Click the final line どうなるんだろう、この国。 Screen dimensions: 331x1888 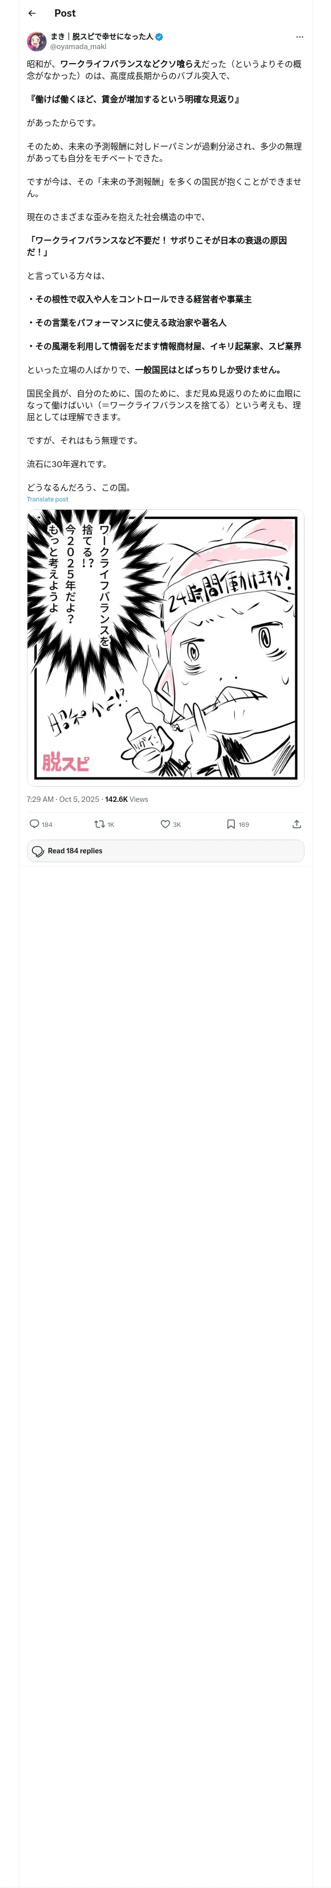click(78, 487)
